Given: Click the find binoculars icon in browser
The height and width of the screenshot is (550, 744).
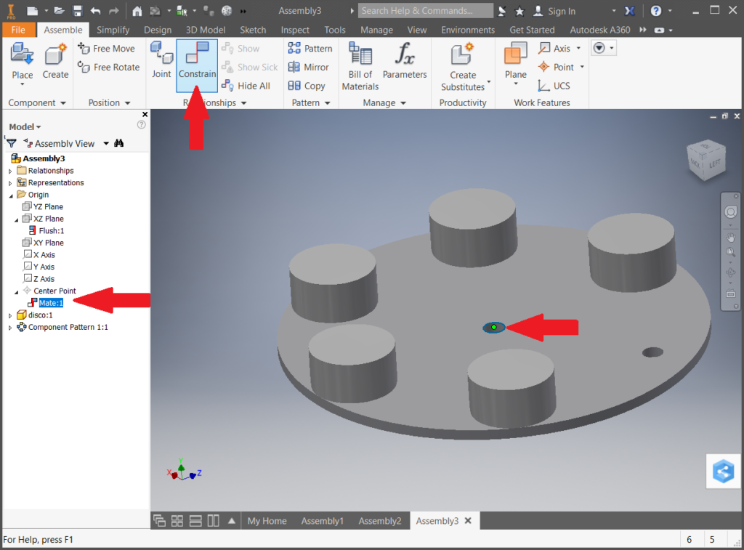Looking at the screenshot, I should tap(118, 143).
